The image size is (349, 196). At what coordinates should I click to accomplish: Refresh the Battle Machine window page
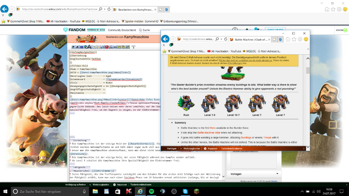pos(226,39)
